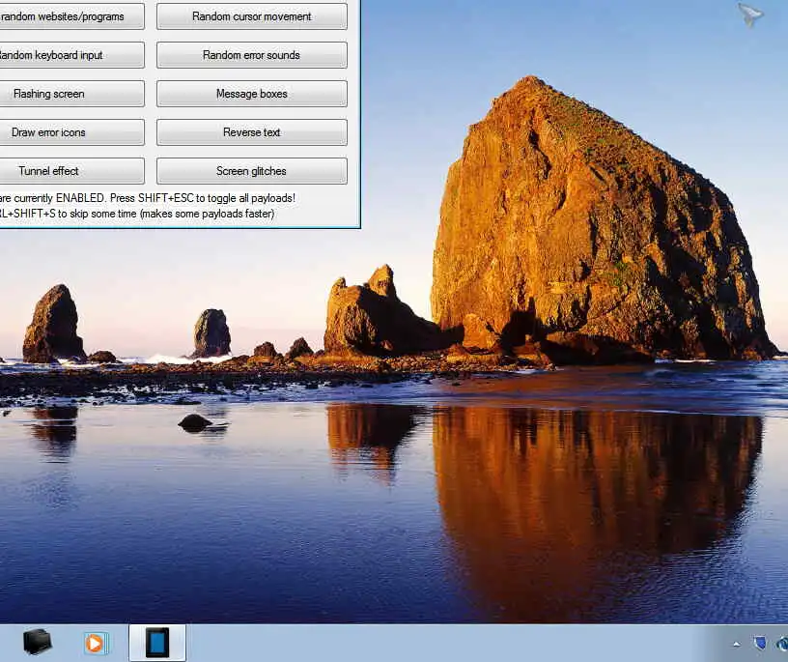Show hidden system tray icons arrow

[737, 644]
